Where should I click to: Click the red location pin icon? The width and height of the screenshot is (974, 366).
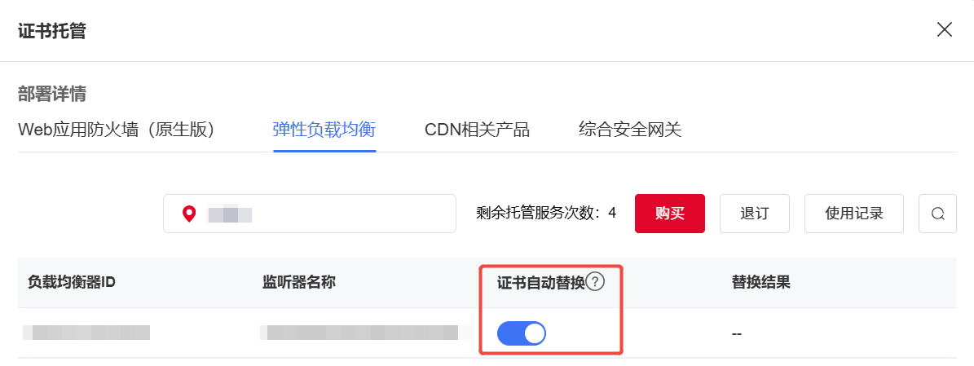[x=189, y=214]
